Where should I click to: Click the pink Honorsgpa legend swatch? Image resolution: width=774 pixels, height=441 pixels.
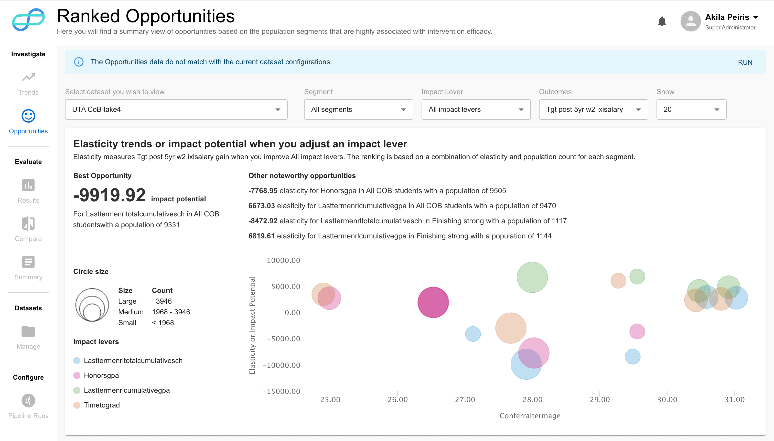77,375
